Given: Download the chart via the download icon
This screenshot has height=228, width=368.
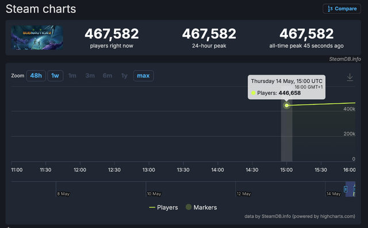Looking at the screenshot, I should (350, 77).
